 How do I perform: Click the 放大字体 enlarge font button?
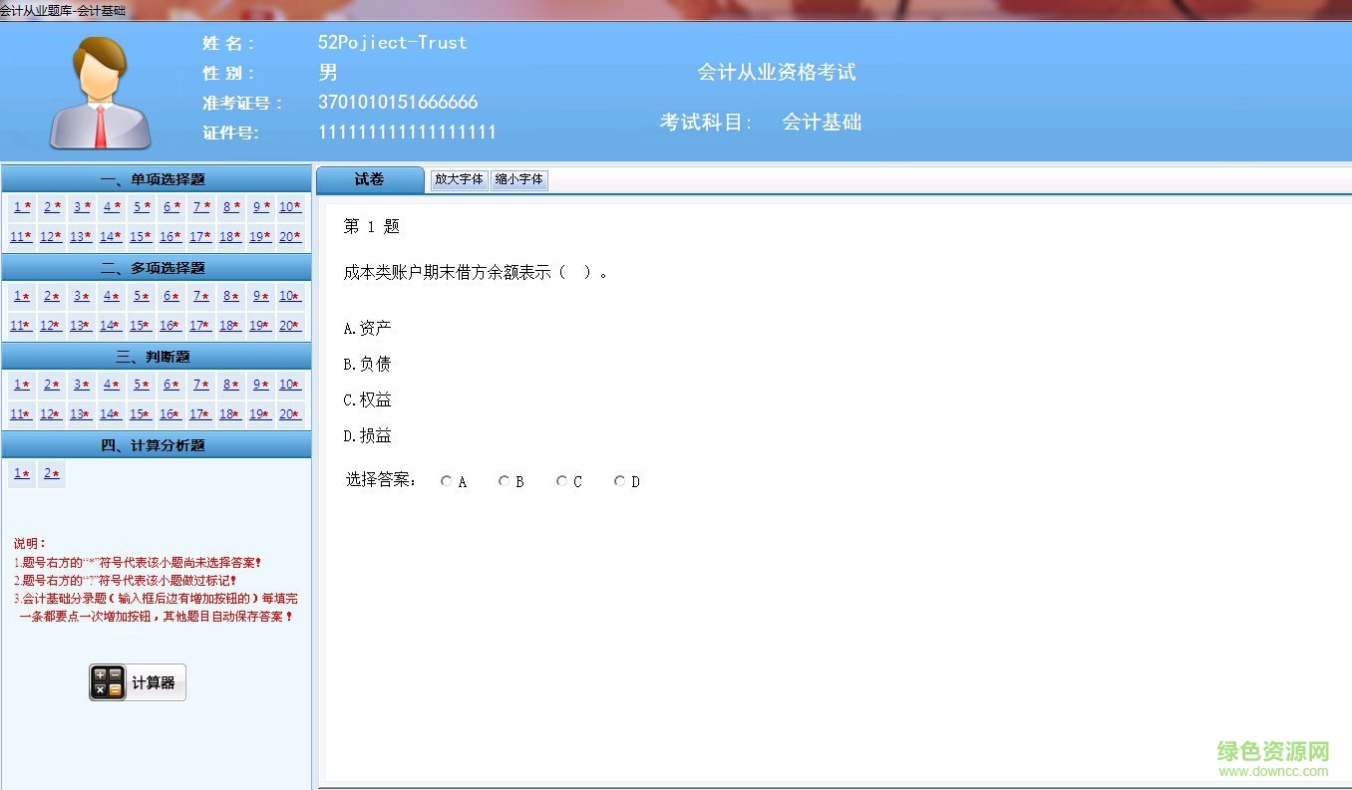click(459, 180)
